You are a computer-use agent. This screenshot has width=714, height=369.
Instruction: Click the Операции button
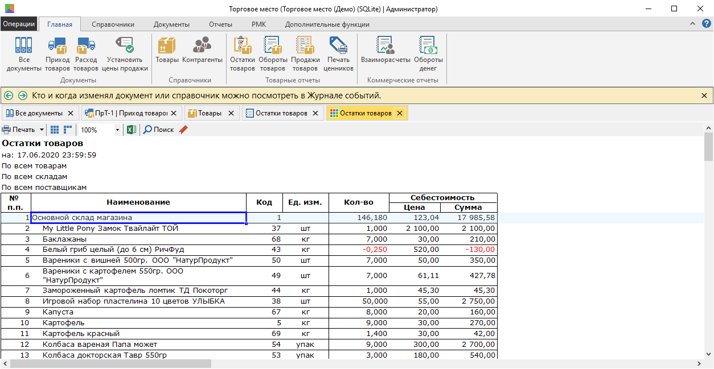pyautogui.click(x=19, y=24)
